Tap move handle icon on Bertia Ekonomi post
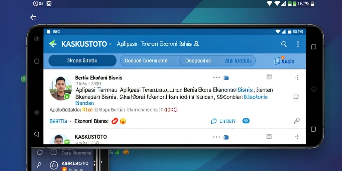Image resolution: width=342 pixels, height=171 pixels. click(x=297, y=77)
